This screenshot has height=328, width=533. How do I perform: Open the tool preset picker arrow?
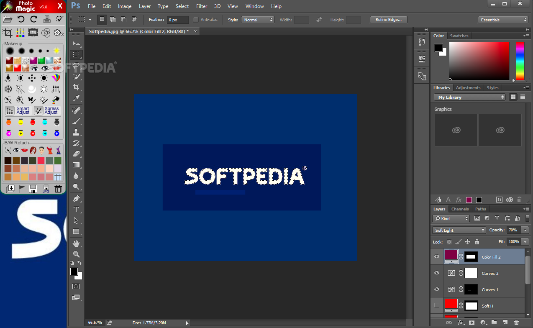(90, 20)
